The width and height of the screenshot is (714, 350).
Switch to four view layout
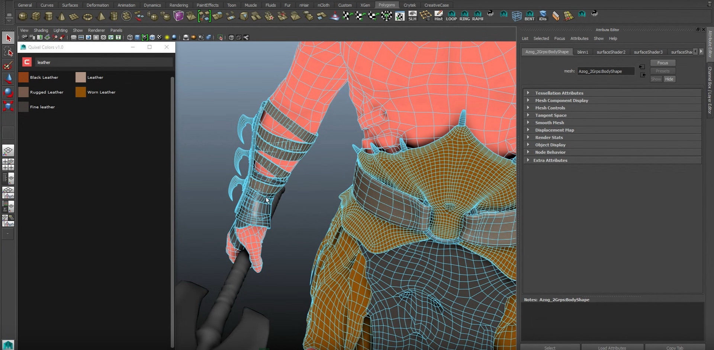8,164
